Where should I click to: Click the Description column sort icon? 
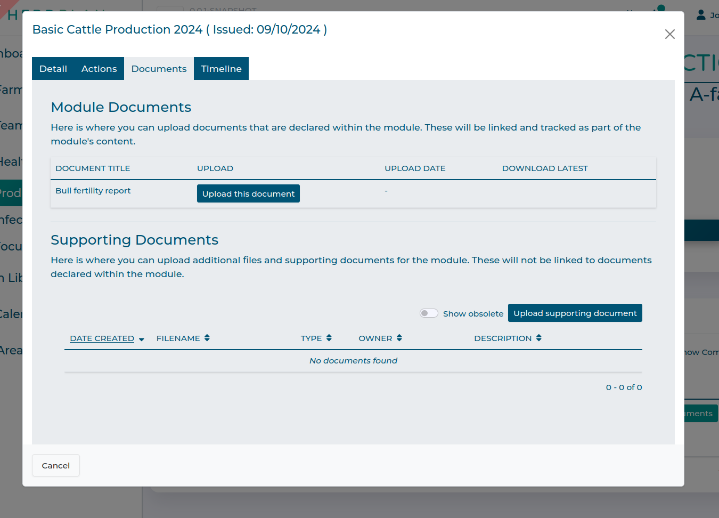(x=538, y=338)
